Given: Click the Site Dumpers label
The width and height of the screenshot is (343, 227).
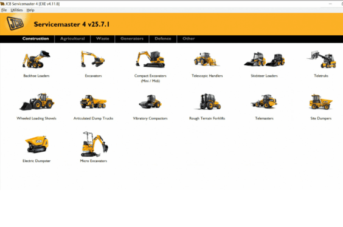Looking at the screenshot, I should [x=321, y=118].
